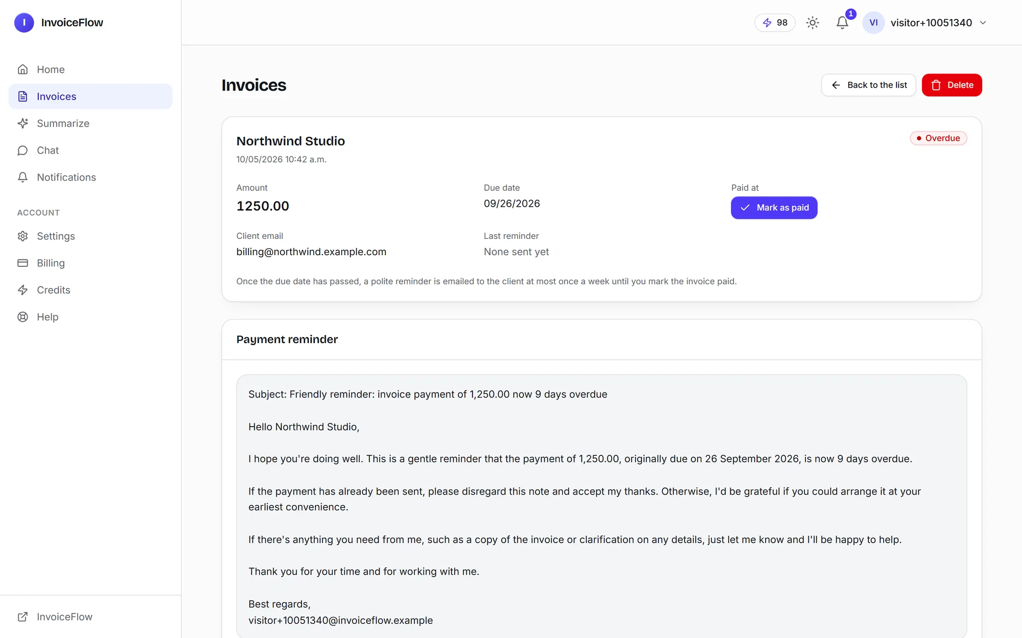Open the Chat menu item
The width and height of the screenshot is (1022, 638).
click(90, 151)
